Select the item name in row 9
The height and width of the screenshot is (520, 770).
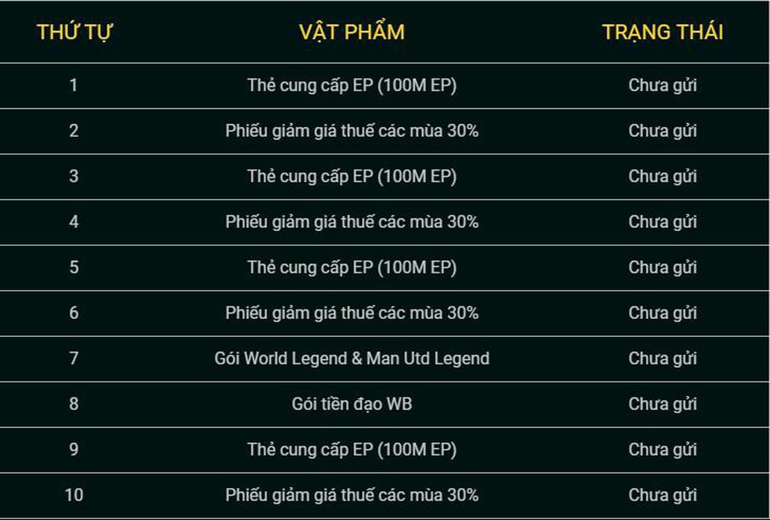(352, 450)
